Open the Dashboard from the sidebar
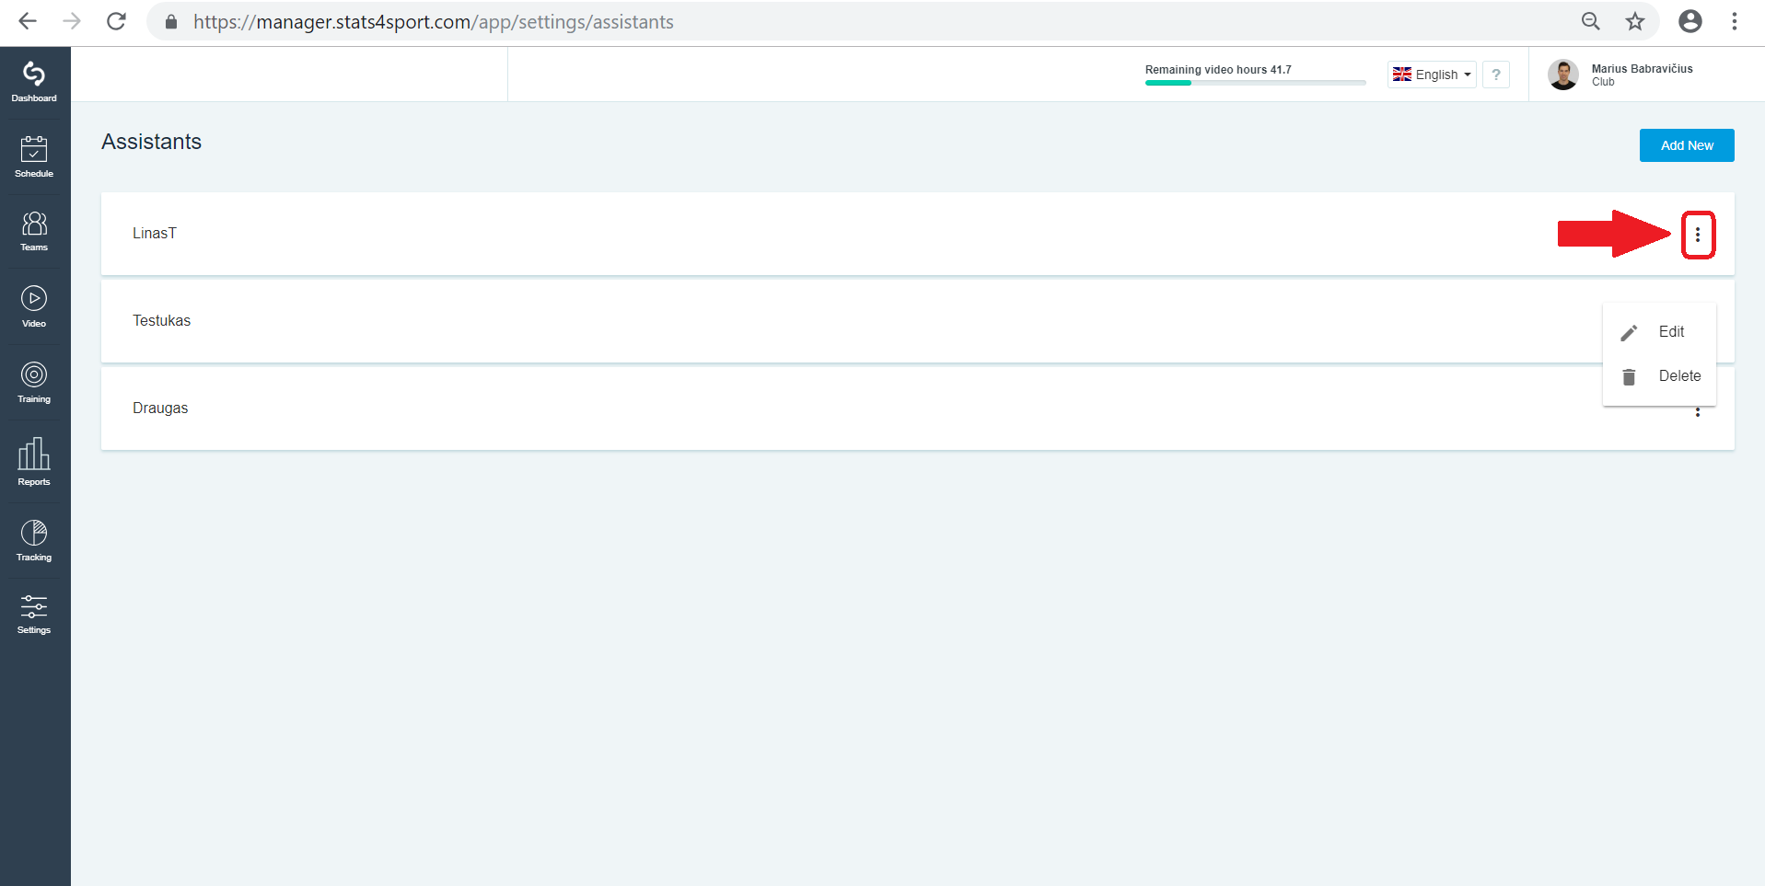1765x886 pixels. tap(34, 83)
